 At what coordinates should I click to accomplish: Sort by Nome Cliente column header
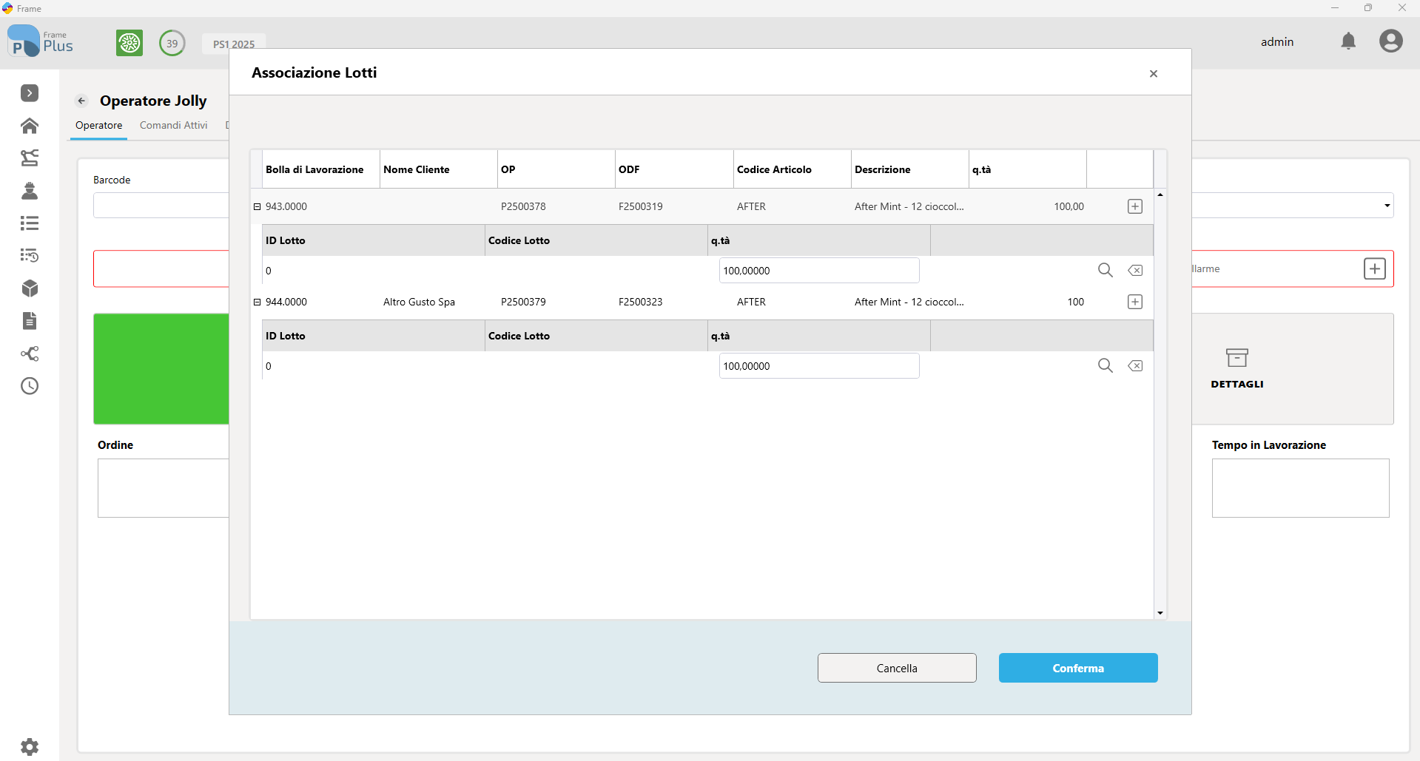[439, 169]
